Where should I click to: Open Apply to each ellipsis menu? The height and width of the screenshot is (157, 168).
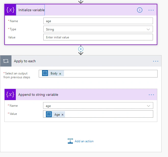156,61
